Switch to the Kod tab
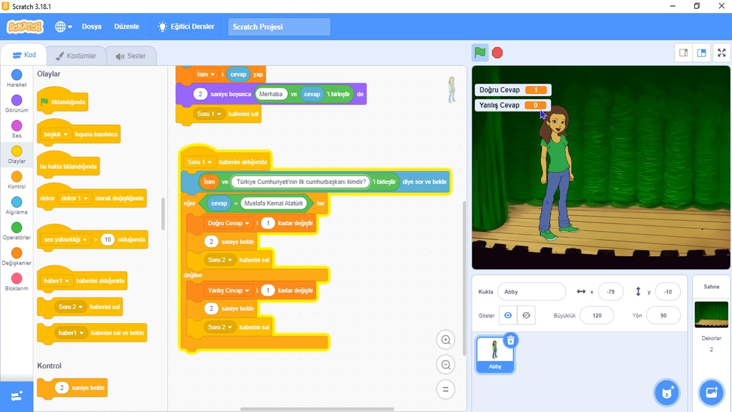732x412 pixels. click(23, 56)
